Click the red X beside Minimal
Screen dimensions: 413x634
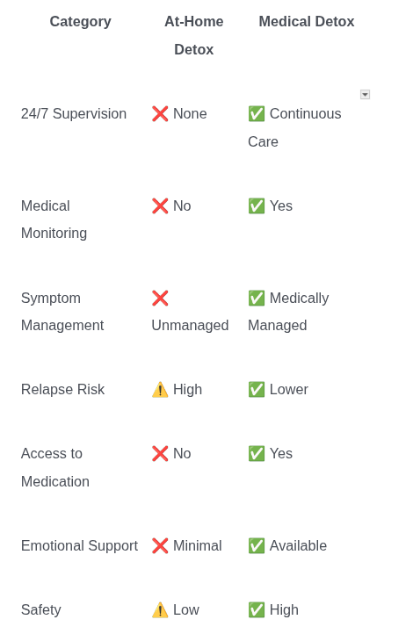click(x=160, y=545)
